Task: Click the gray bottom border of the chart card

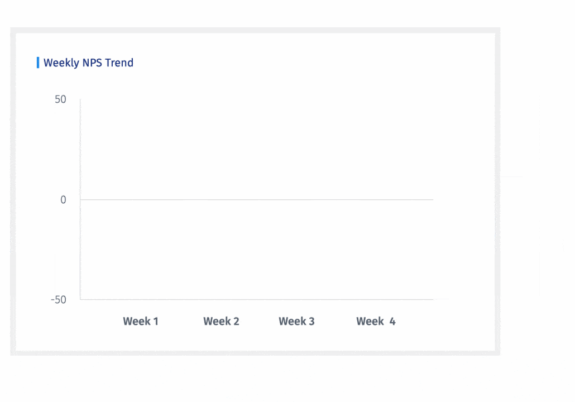Action: click(x=255, y=353)
